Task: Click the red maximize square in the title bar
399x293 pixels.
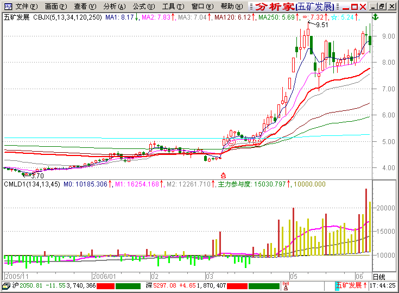Action: point(354,7)
